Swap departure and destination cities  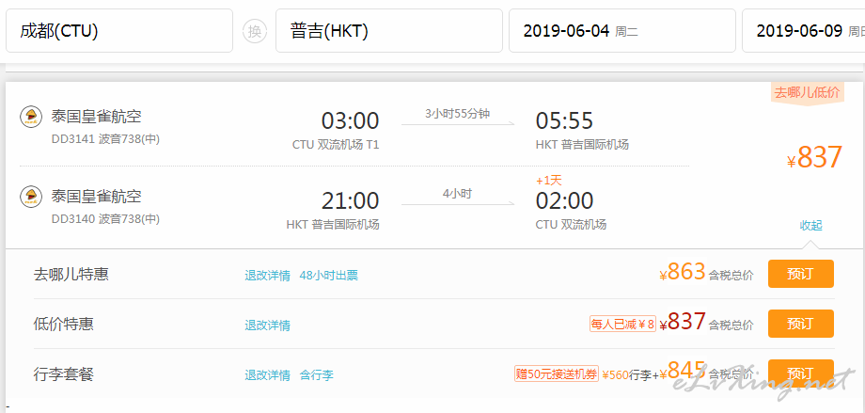254,31
